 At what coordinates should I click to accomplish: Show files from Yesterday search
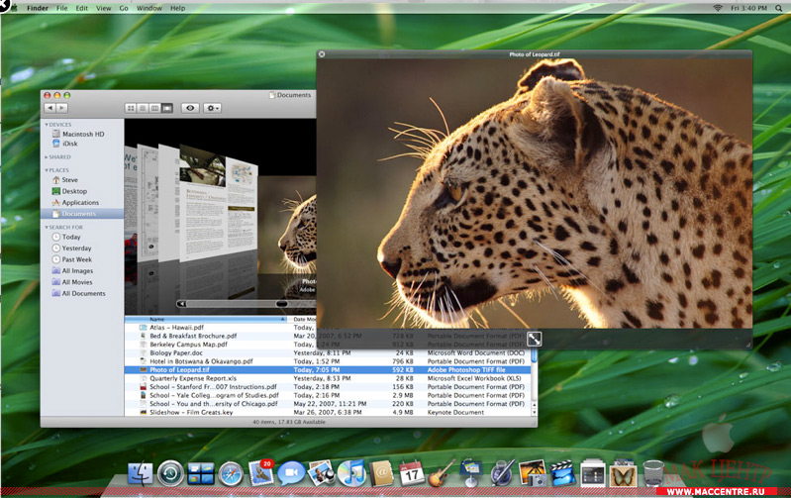71,249
